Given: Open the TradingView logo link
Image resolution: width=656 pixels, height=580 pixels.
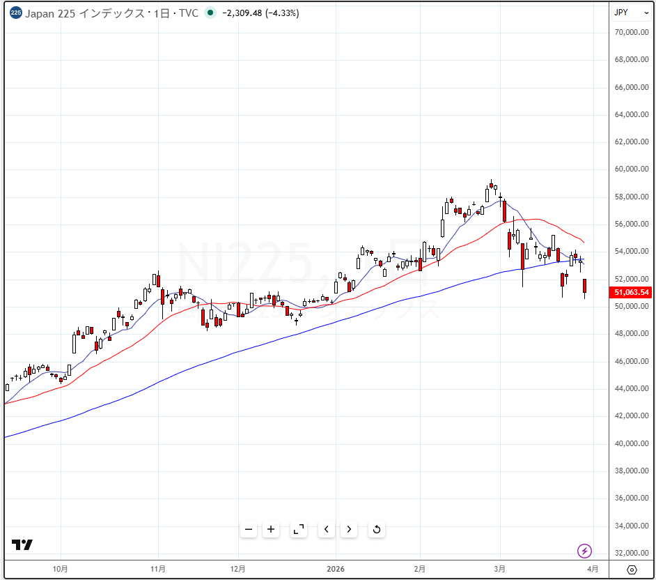Looking at the screenshot, I should (22, 544).
